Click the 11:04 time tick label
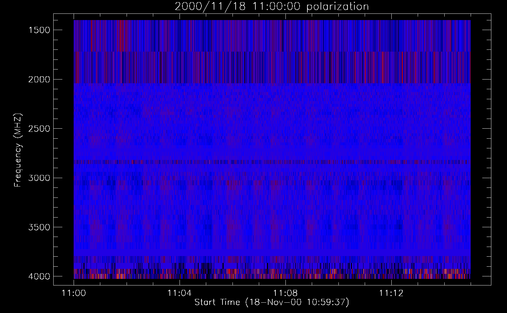Viewport: 507px width, 313px height. 179,293
